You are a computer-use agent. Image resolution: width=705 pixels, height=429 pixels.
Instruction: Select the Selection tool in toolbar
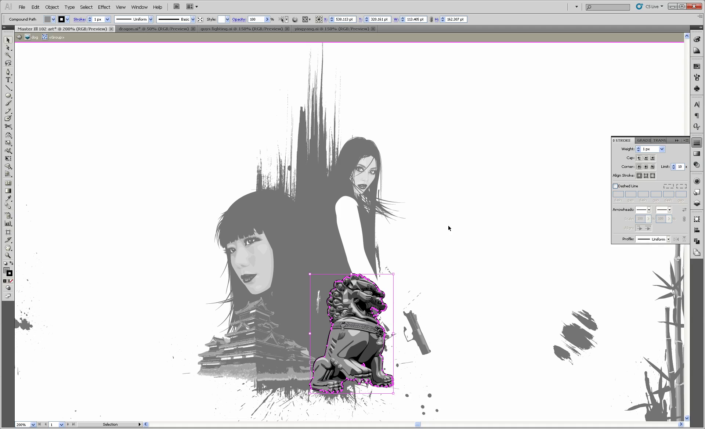pyautogui.click(x=7, y=40)
